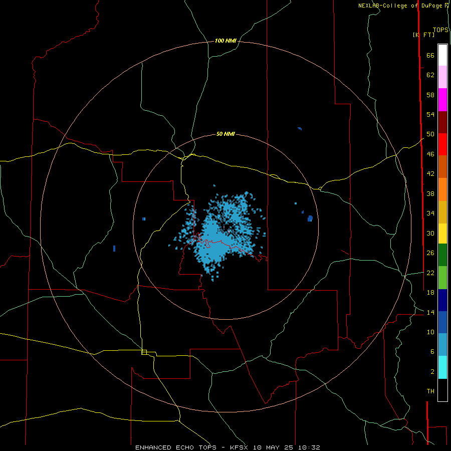Click the '38' legend value
Screen dimensions: 451x451
click(430, 193)
